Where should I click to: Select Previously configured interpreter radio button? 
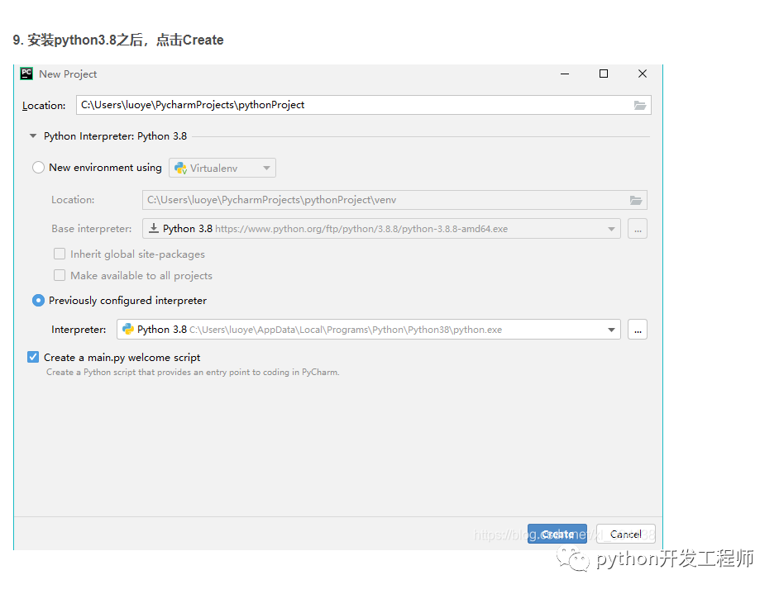point(38,300)
